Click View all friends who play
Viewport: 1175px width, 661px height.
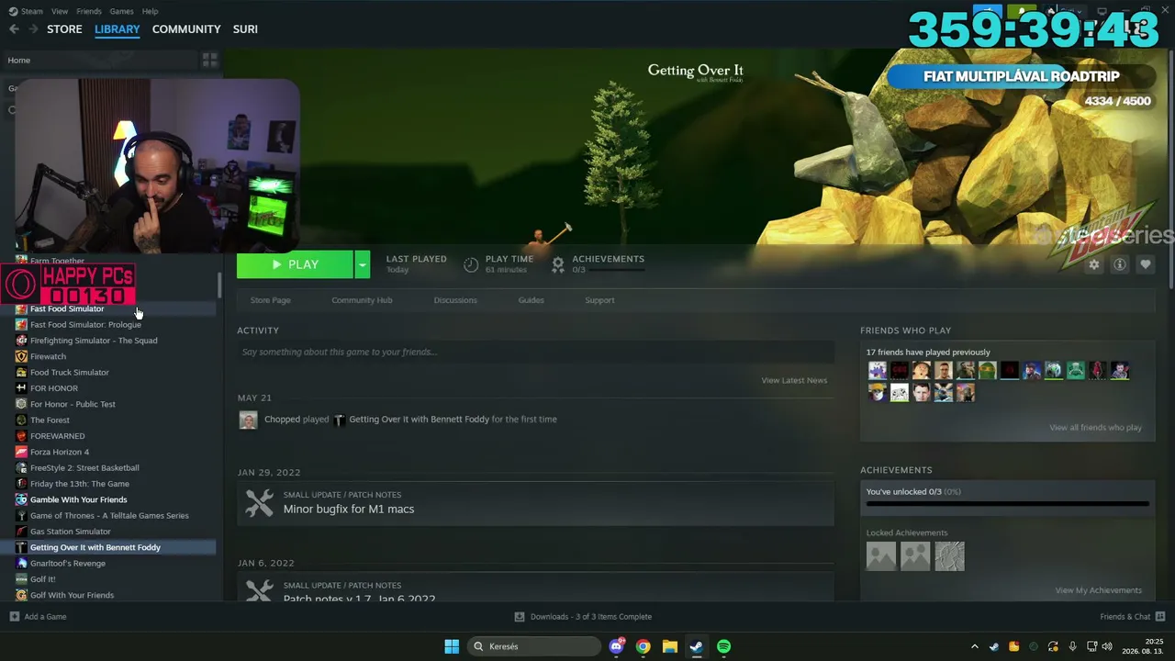pyautogui.click(x=1096, y=428)
